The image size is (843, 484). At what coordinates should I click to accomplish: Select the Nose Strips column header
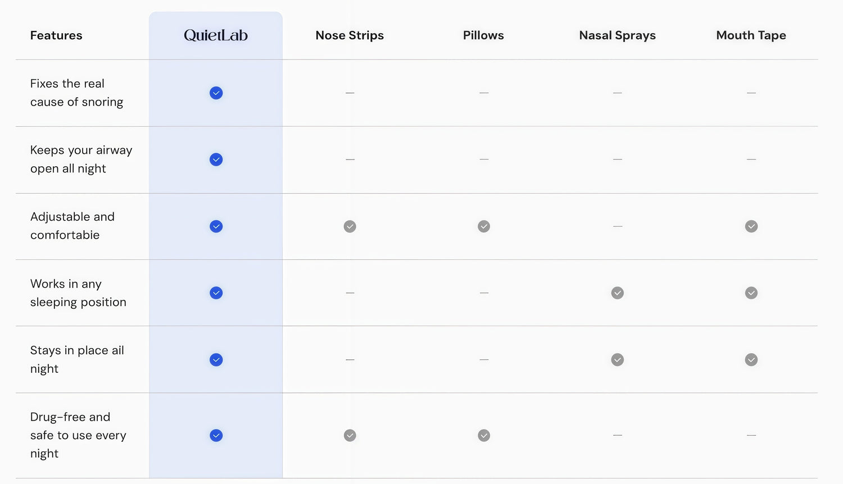(350, 35)
